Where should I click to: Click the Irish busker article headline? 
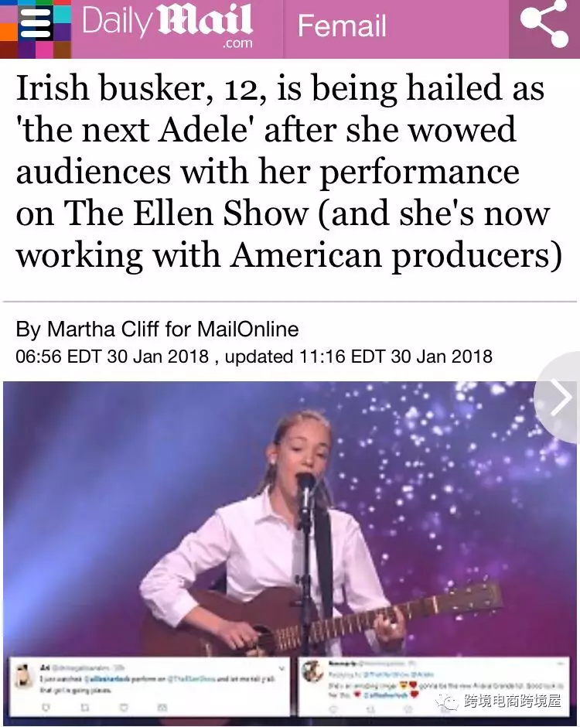pyautogui.click(x=289, y=172)
